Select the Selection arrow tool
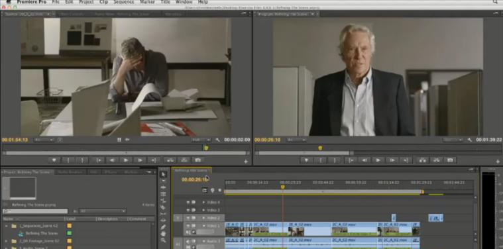The width and height of the screenshot is (503, 249). pos(163,174)
